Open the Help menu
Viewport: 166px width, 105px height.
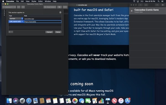point(55,1)
